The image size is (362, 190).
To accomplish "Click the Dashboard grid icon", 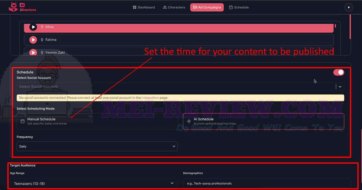I will 135,8.
